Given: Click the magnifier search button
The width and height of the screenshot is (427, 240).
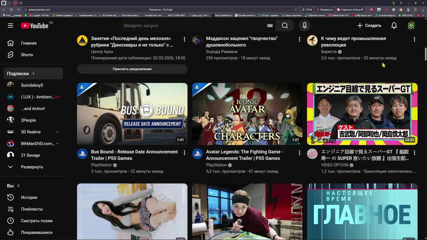Looking at the screenshot, I should (285, 26).
